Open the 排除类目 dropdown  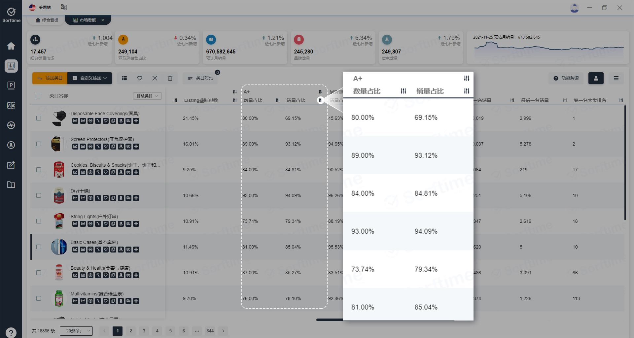pyautogui.click(x=147, y=96)
